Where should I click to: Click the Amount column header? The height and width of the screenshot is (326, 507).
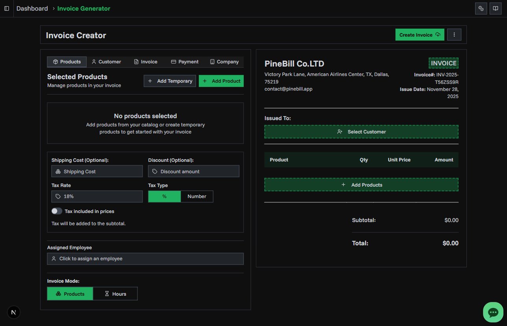coord(444,160)
